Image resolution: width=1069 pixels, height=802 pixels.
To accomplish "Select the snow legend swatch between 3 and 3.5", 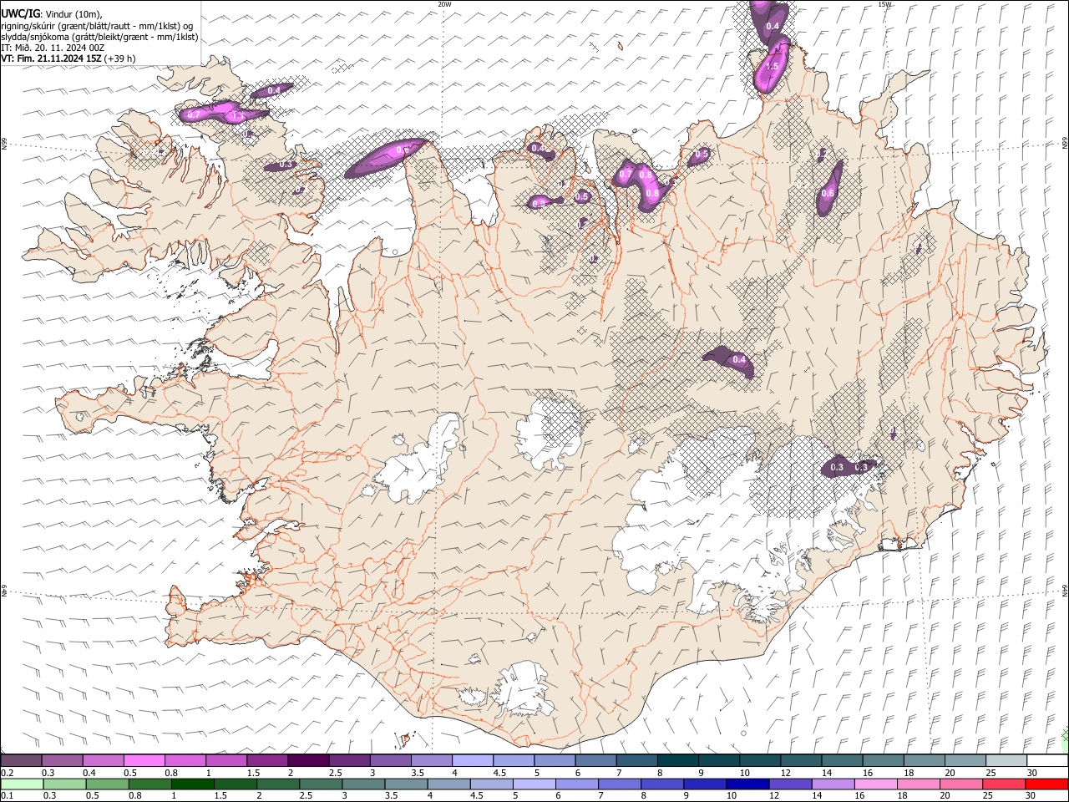I will pos(389,761).
